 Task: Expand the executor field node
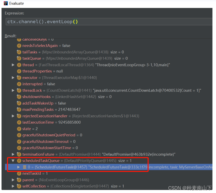point(13,78)
